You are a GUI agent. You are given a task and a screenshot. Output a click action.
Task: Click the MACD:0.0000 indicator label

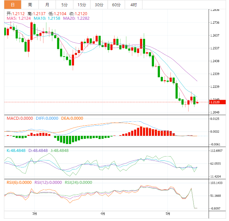(x=18, y=118)
